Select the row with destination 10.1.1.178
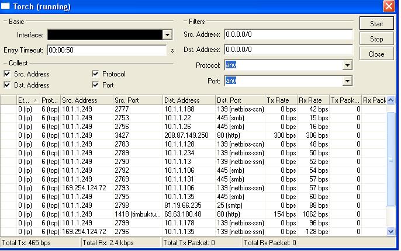 193,223
